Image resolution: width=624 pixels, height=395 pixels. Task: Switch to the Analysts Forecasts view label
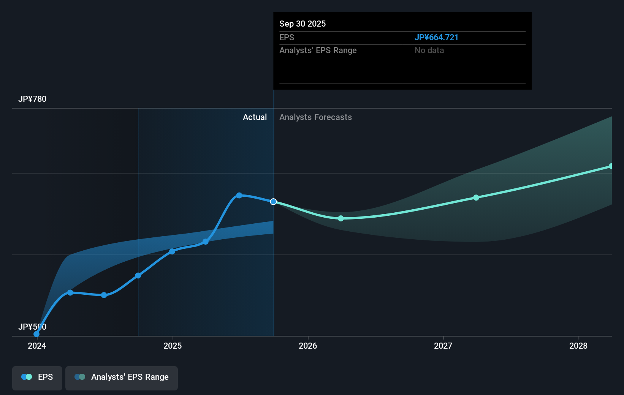(x=315, y=117)
